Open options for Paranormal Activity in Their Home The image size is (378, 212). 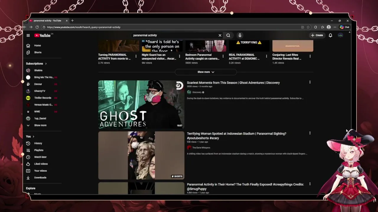click(x=310, y=184)
